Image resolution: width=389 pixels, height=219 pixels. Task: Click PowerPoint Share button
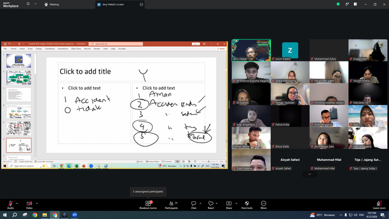click(x=221, y=49)
